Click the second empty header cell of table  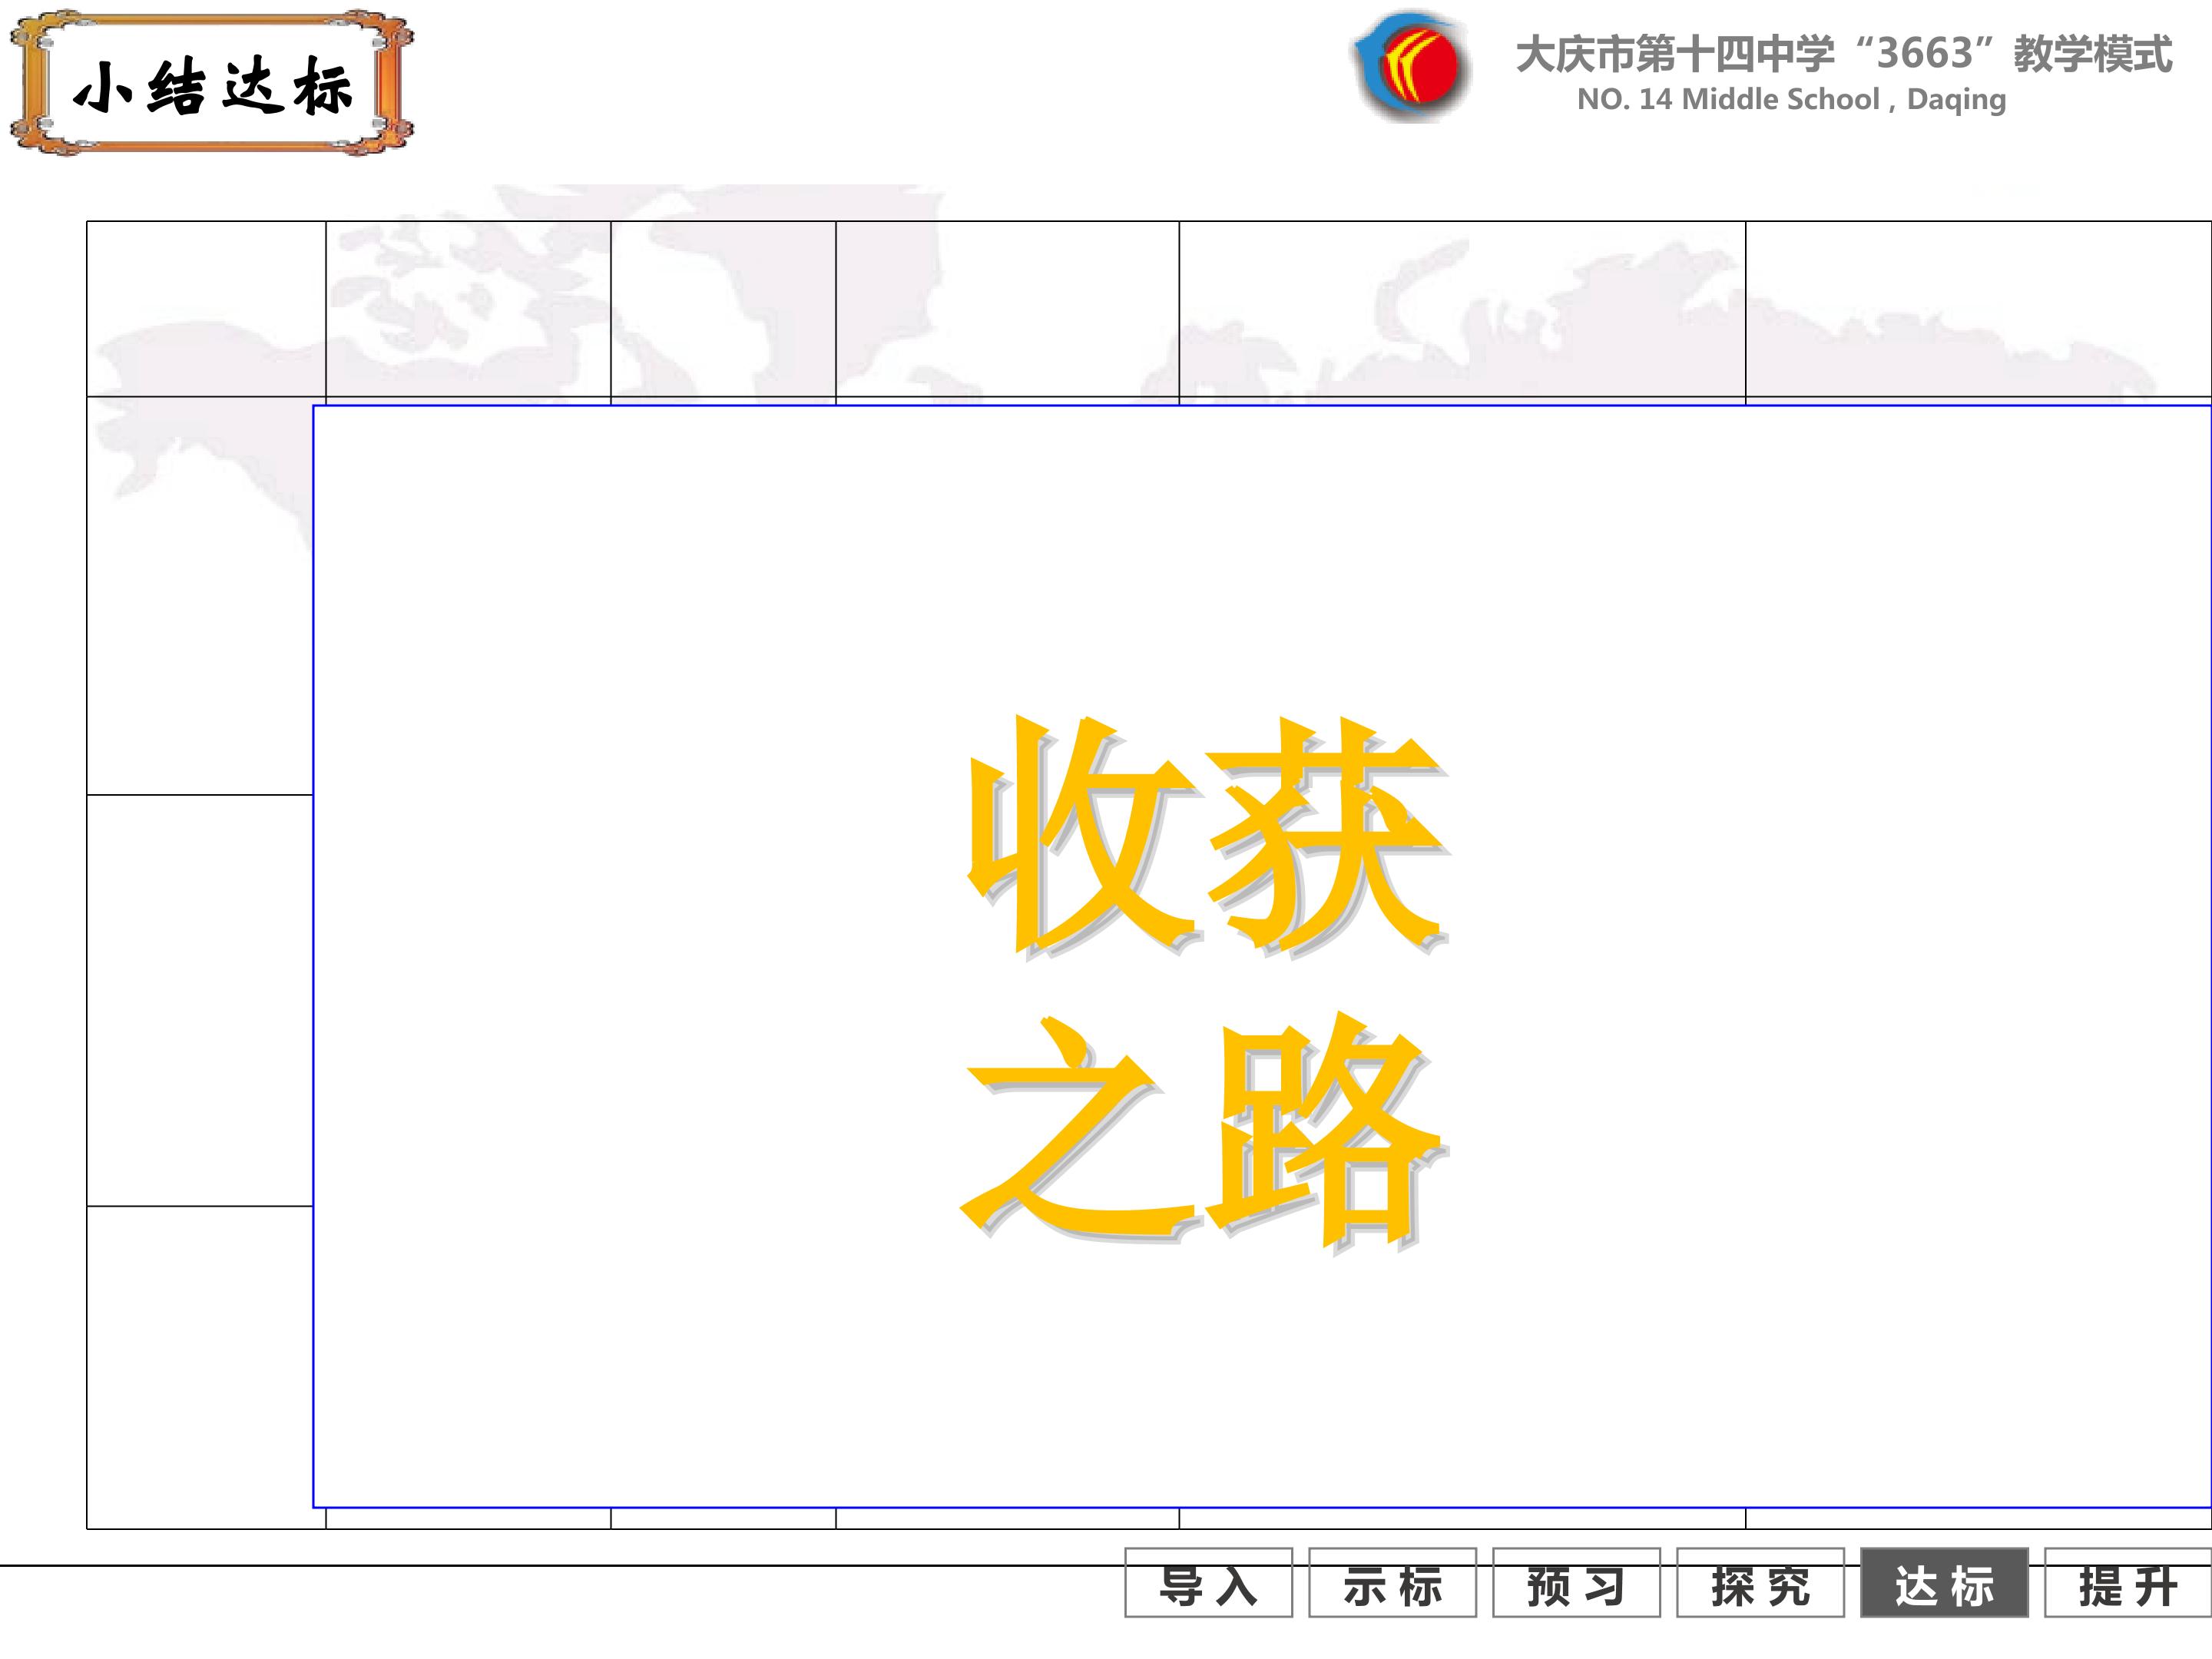(468, 309)
